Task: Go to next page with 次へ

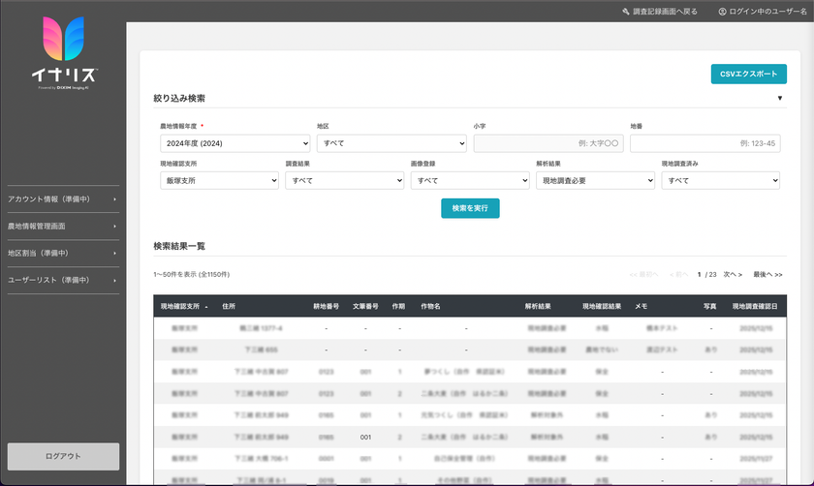Action: point(733,275)
